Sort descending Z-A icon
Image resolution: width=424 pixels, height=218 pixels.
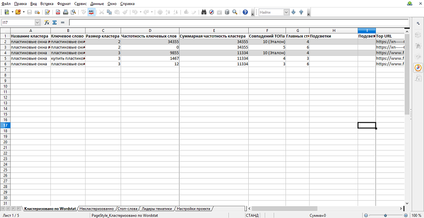[175, 12]
